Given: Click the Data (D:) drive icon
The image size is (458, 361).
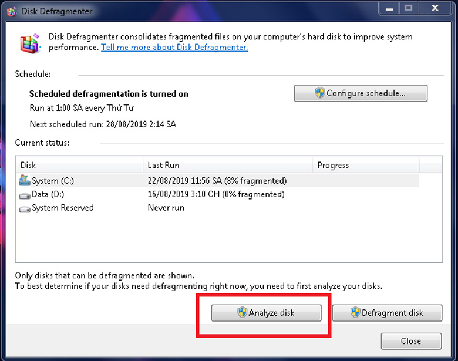Looking at the screenshot, I should tap(25, 195).
